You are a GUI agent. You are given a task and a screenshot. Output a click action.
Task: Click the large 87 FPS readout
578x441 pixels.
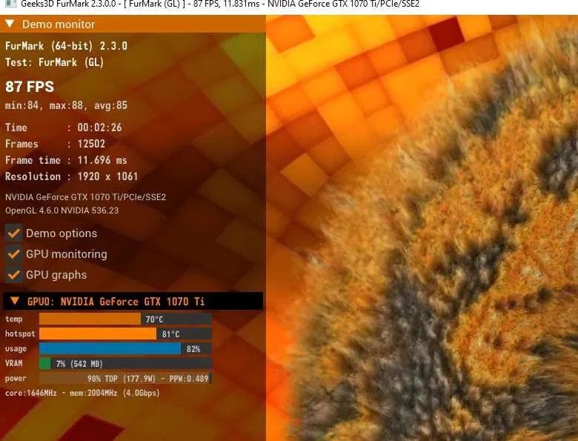tap(30, 87)
